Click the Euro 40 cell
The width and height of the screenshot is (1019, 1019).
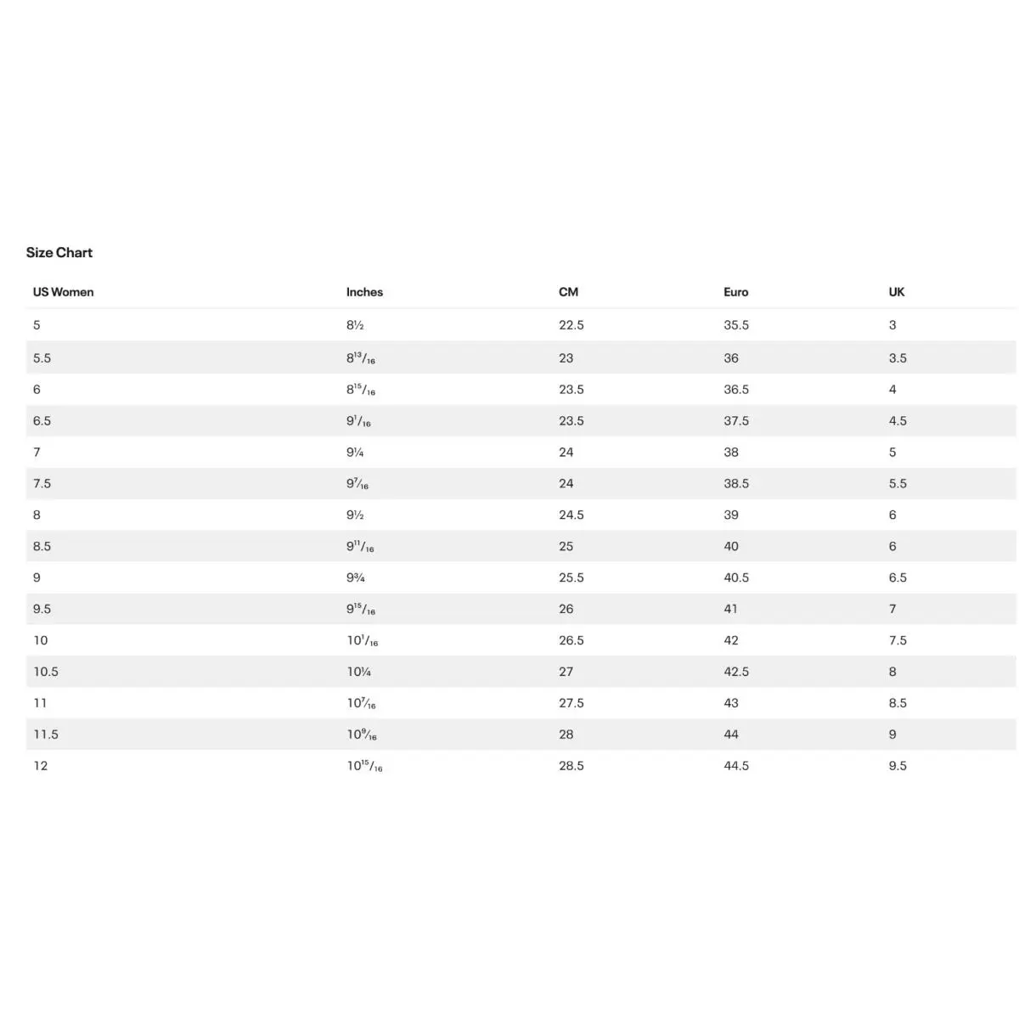731,547
